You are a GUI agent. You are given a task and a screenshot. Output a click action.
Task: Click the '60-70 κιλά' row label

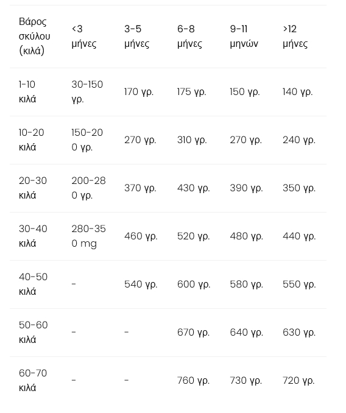click(33, 381)
